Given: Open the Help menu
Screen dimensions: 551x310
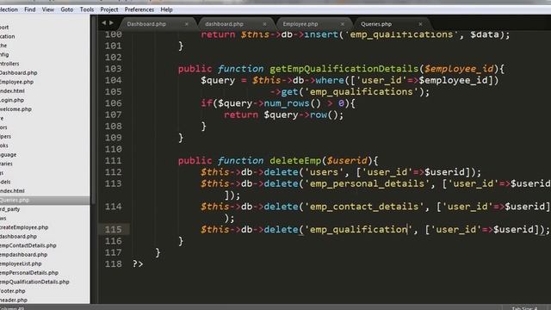Looking at the screenshot, I should (x=166, y=9).
